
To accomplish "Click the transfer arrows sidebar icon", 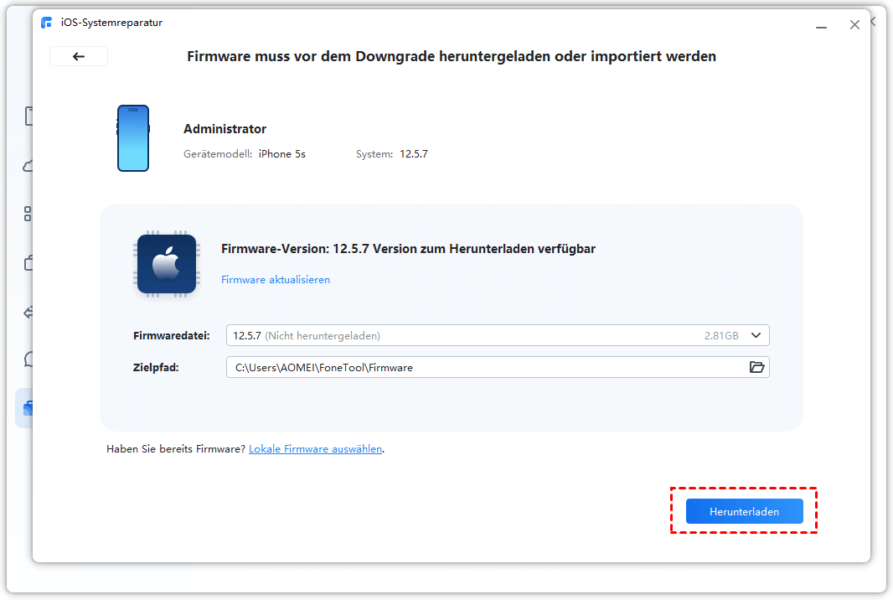I will [x=28, y=312].
